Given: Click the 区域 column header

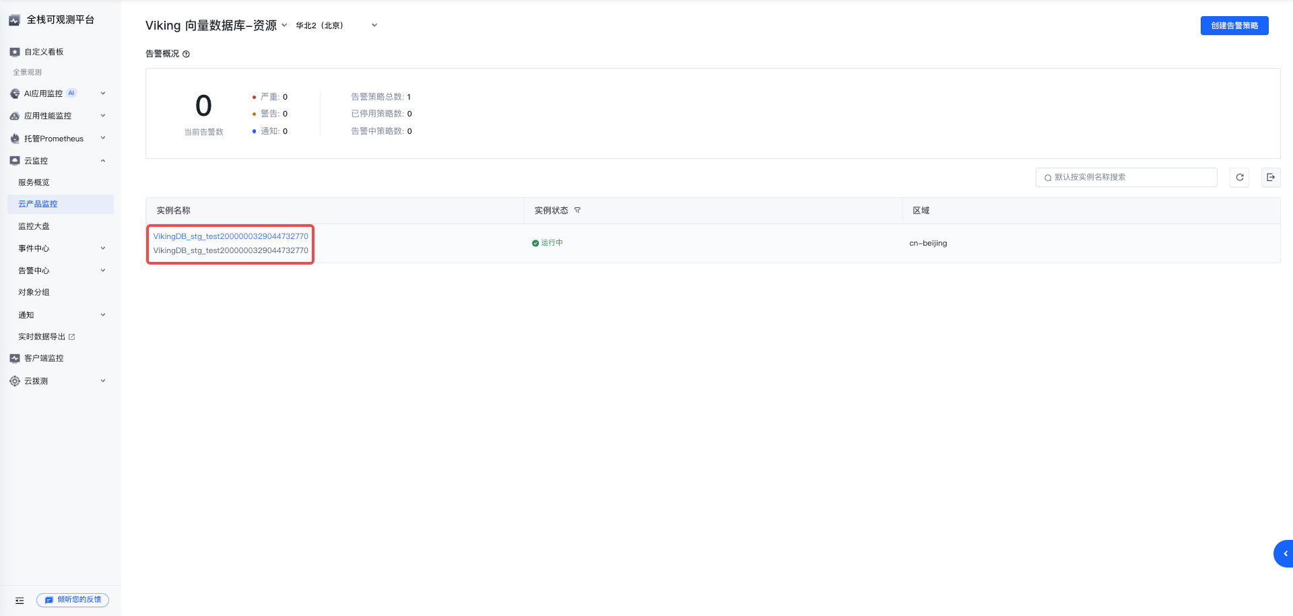Looking at the screenshot, I should pyautogui.click(x=921, y=211).
